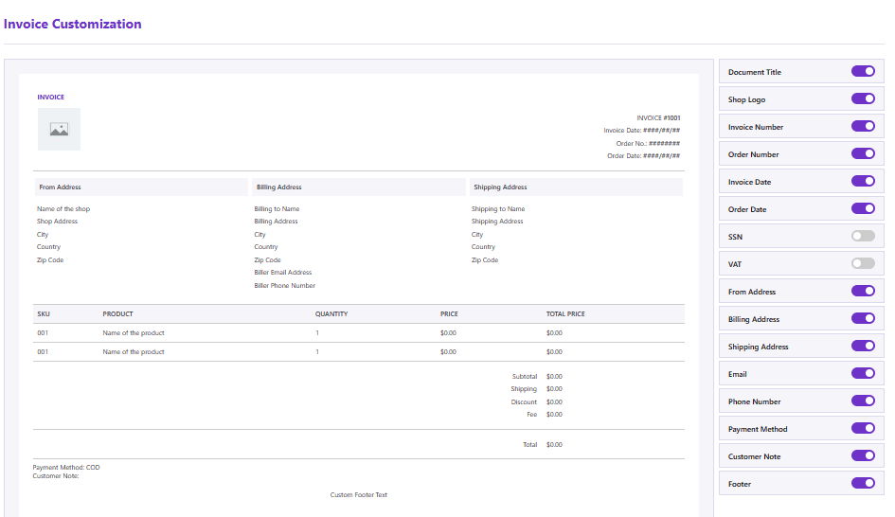Image resolution: width=895 pixels, height=517 pixels.
Task: Click the SKU table header
Action: (x=44, y=313)
